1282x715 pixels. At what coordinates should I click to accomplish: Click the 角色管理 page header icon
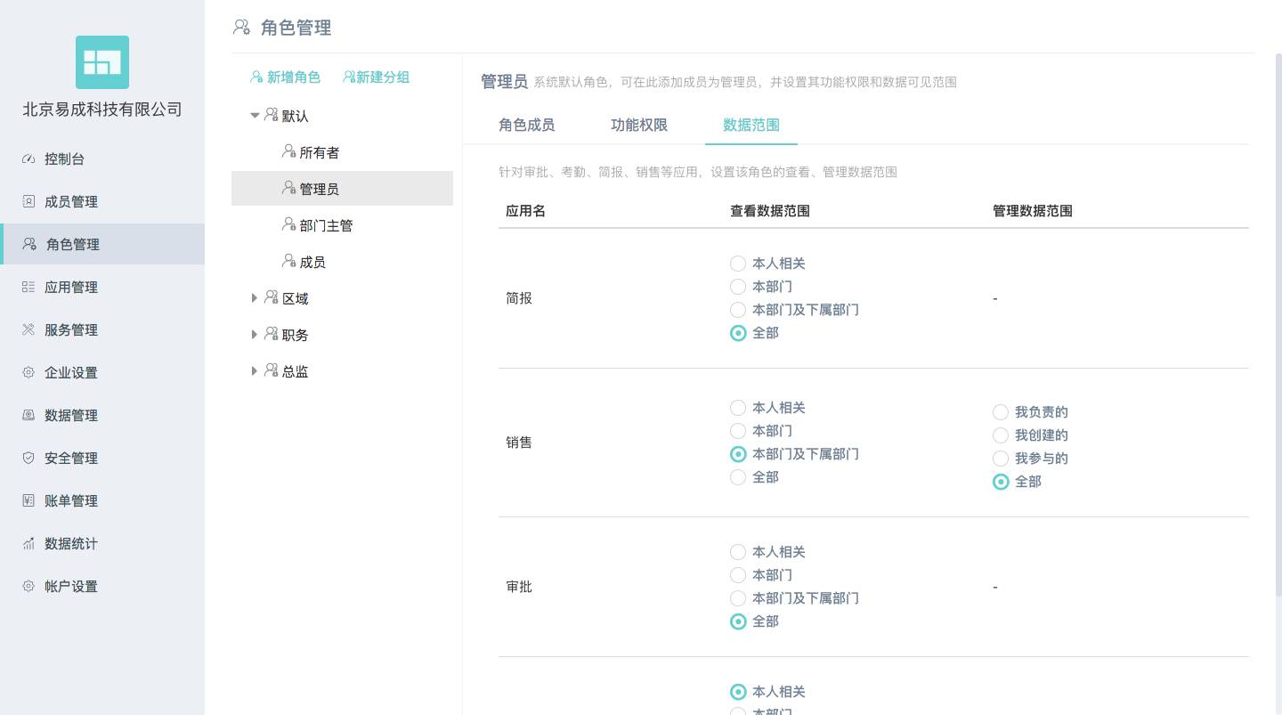(x=241, y=28)
